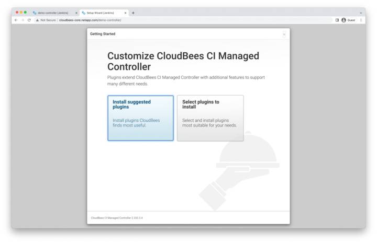The image size is (377, 244).
Task: Click the red window close button
Action: coord(16,12)
